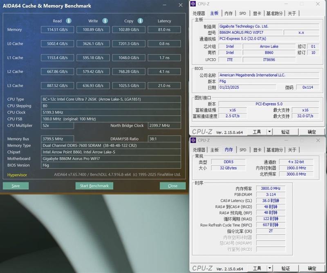The height and width of the screenshot is (273, 327).
Task: Click L0 Cache Read value 5002.4 GB/s
Action: [x=57, y=44]
